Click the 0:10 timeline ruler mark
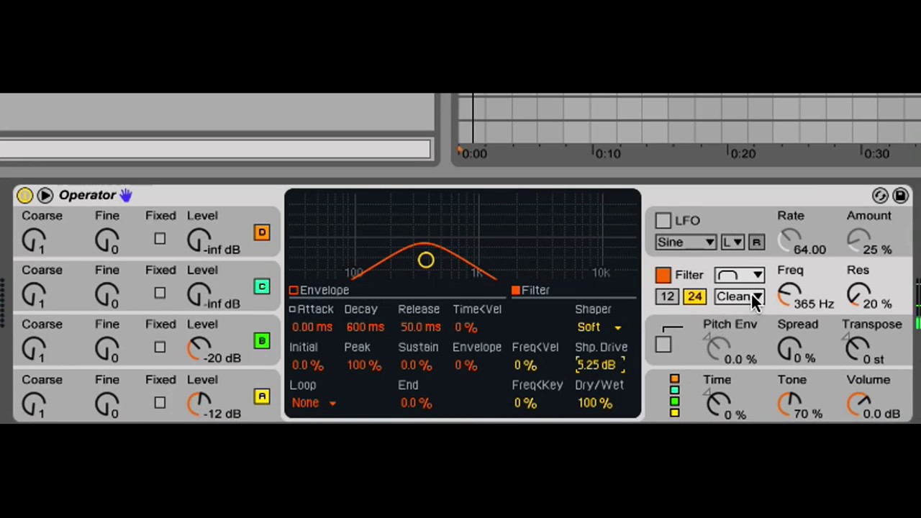This screenshot has width=921, height=518. (607, 153)
